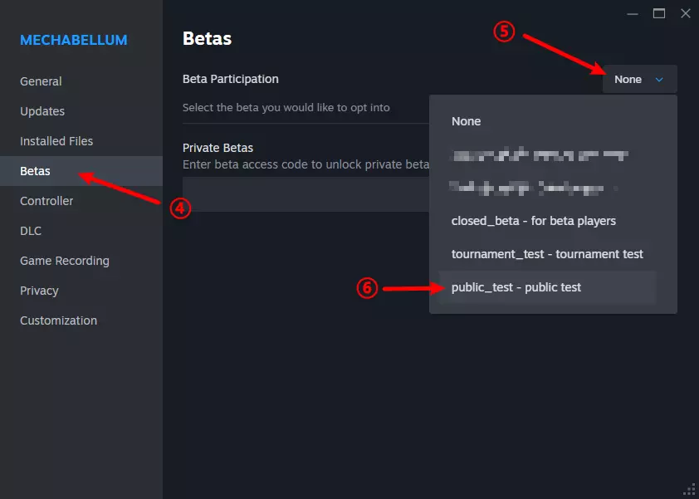The width and height of the screenshot is (699, 499).
Task: Open the Privacy section
Action: 39,291
